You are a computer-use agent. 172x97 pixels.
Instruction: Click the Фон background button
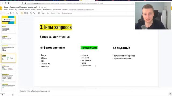point(48,13)
